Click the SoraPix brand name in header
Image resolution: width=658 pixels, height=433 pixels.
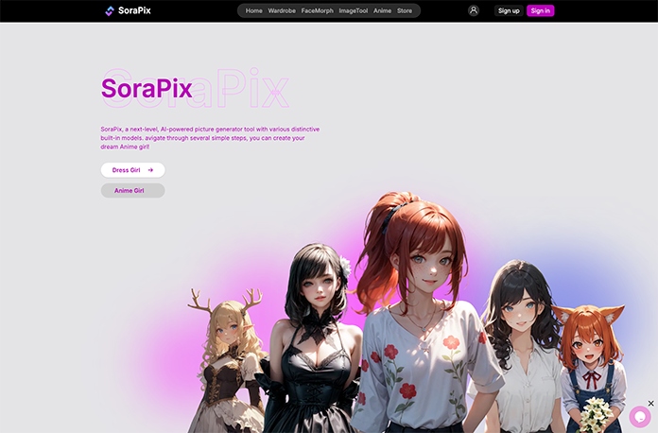pos(134,10)
